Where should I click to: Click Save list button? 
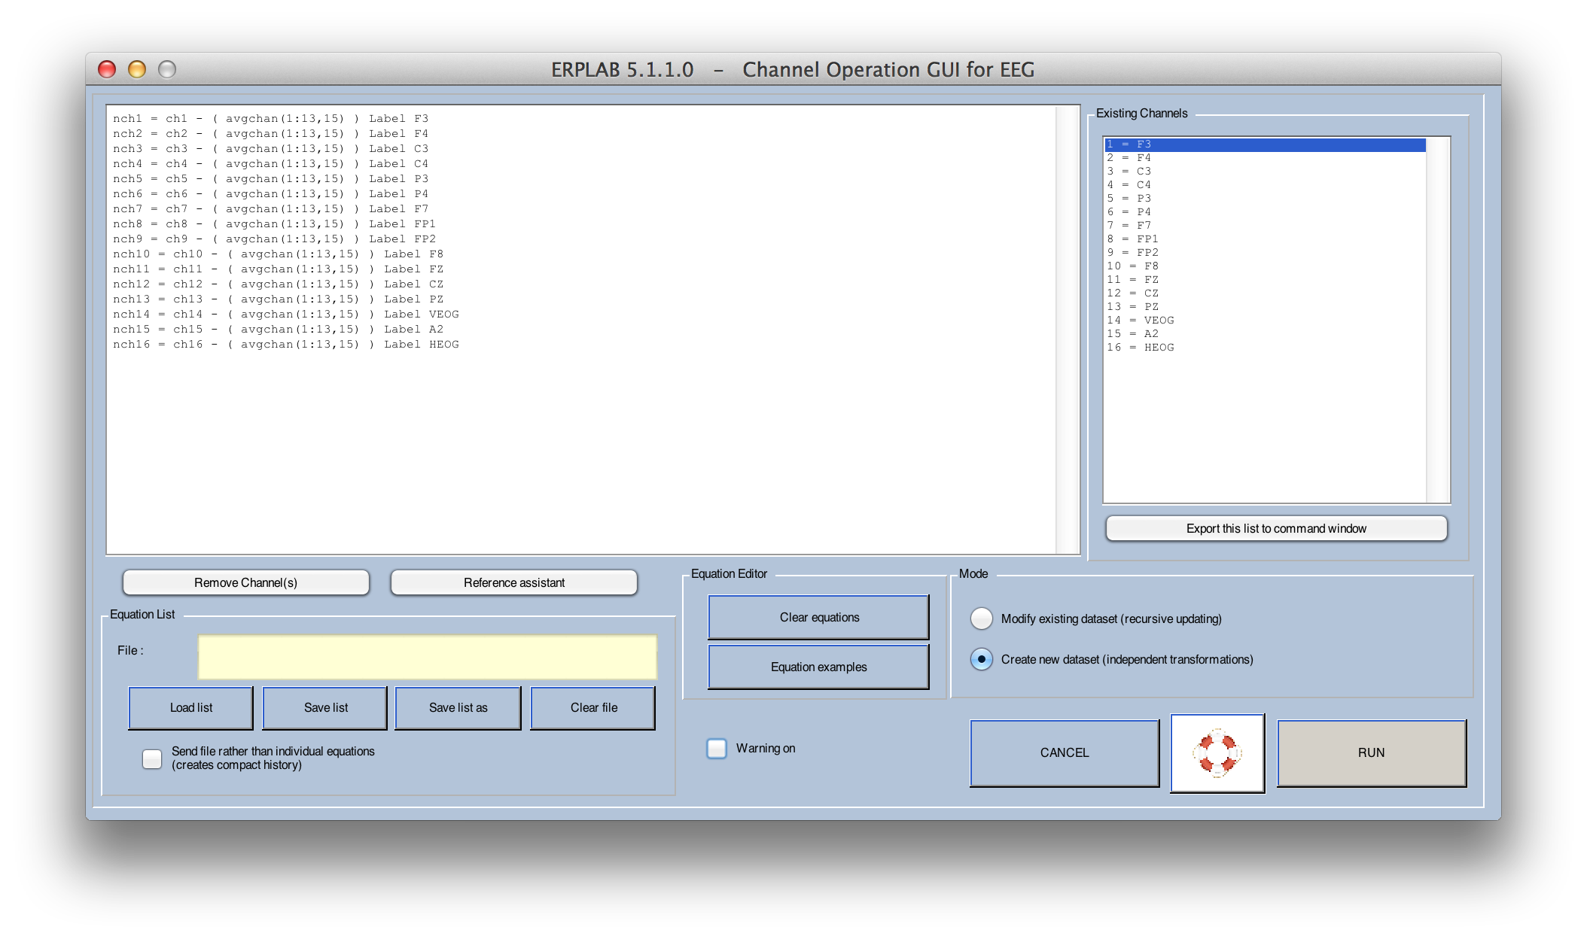click(x=325, y=707)
